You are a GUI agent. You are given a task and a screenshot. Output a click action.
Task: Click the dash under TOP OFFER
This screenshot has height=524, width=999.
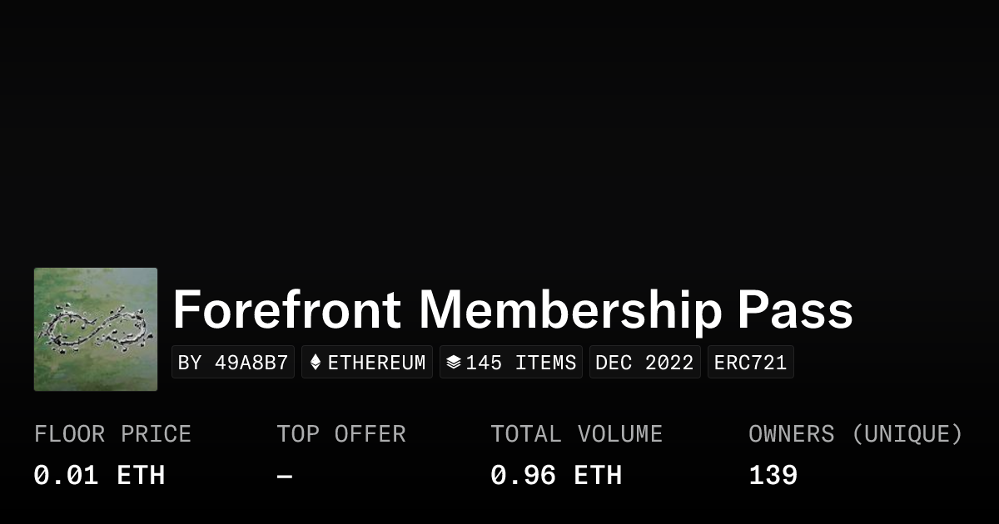285,476
